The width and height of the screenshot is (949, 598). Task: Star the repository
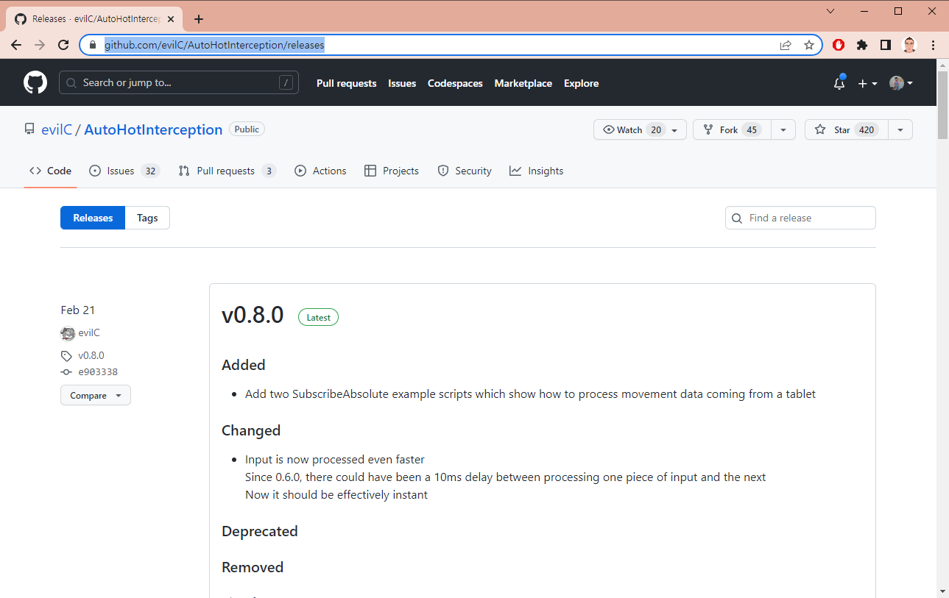click(x=847, y=129)
